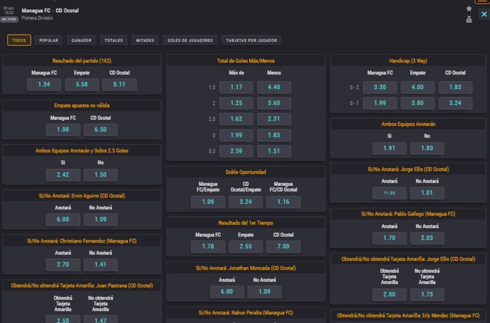The height and width of the screenshot is (323, 490).
Task: Select Juan Pastrana yellow card 2.50
Action: tap(63, 319)
